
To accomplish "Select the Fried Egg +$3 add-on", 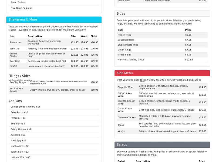I will (54, 141).
